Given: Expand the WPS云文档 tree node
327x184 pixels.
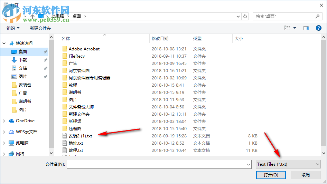Looking at the screenshot, I should (4, 132).
